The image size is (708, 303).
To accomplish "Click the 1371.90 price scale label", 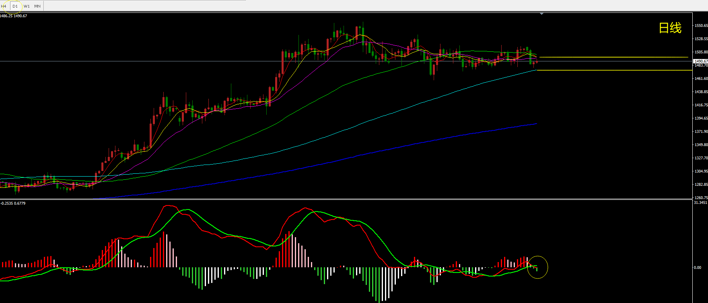I will 701,132.
